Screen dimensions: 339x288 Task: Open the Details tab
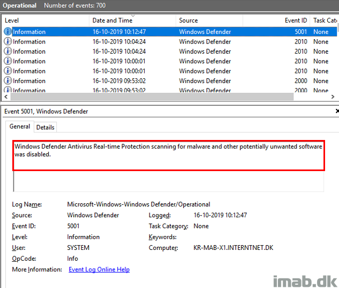[45, 127]
